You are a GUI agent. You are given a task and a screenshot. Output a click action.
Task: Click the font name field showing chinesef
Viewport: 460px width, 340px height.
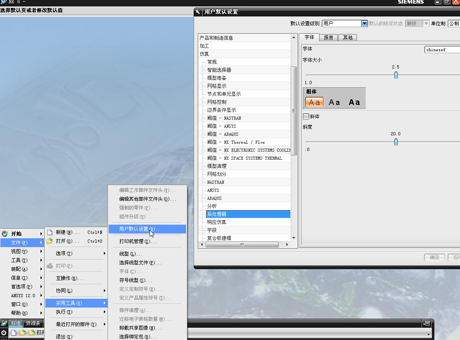442,50
